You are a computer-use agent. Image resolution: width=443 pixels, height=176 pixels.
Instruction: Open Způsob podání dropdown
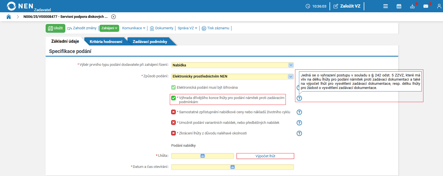(x=233, y=76)
